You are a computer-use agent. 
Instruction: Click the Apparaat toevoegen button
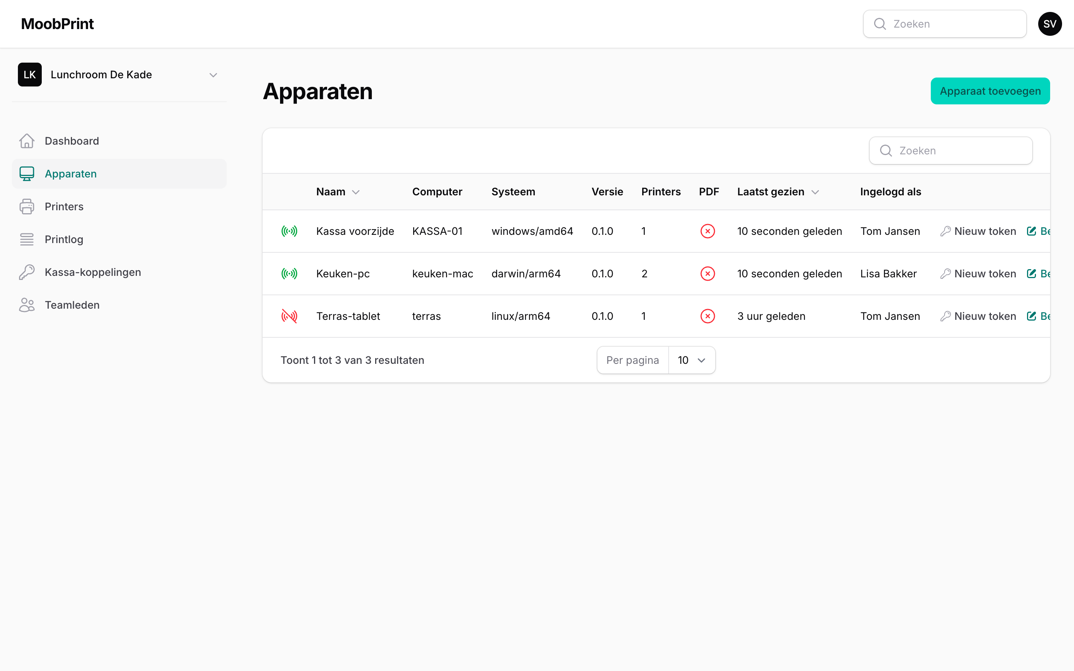[990, 91]
